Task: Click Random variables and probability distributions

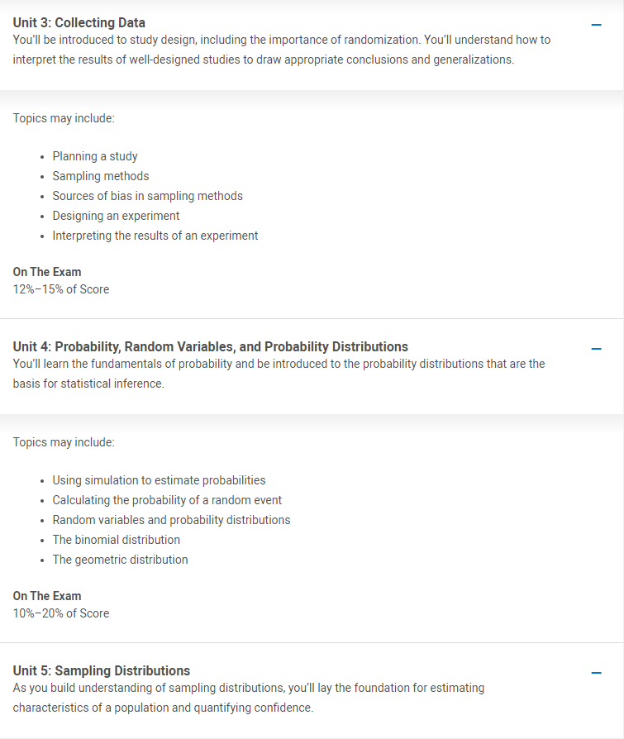Action: [x=171, y=520]
